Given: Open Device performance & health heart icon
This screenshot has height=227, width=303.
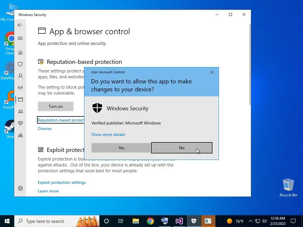Looking at the screenshot, I should 20,123.
